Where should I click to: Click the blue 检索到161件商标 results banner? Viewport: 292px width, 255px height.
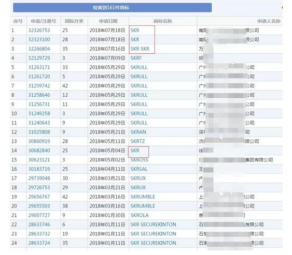[x=113, y=8]
